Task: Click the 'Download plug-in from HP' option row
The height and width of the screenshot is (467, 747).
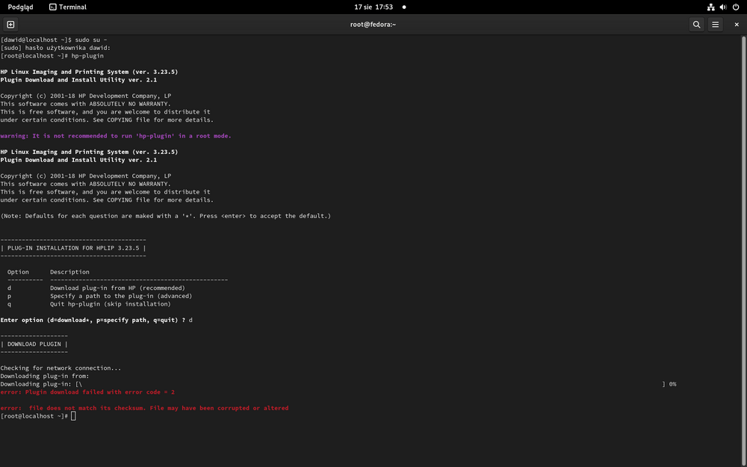Action: [x=117, y=288]
